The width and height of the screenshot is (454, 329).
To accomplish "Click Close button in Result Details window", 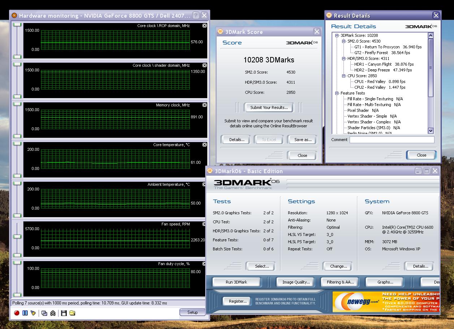I will [421, 155].
